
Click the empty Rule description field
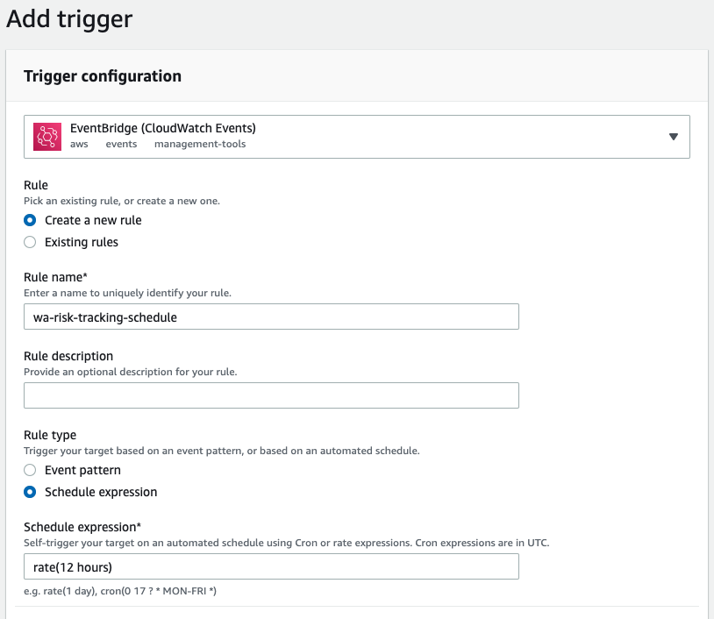[271, 395]
